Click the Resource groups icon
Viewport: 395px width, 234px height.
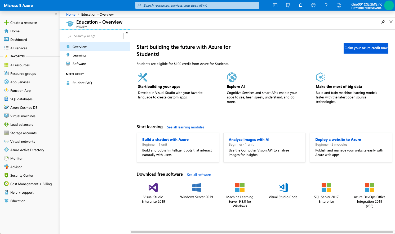pyautogui.click(x=6, y=73)
